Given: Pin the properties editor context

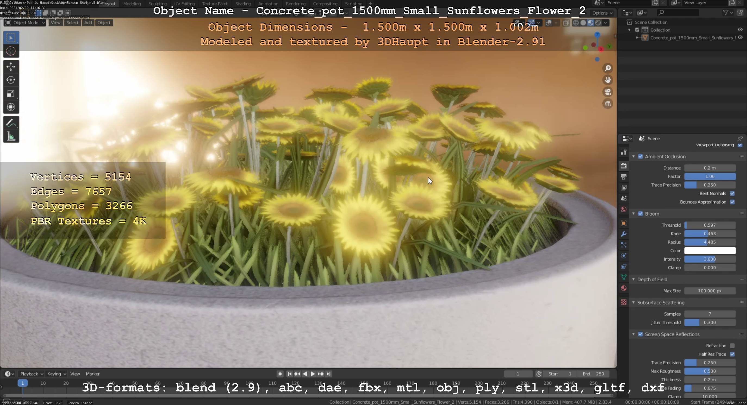Looking at the screenshot, I should 740,138.
